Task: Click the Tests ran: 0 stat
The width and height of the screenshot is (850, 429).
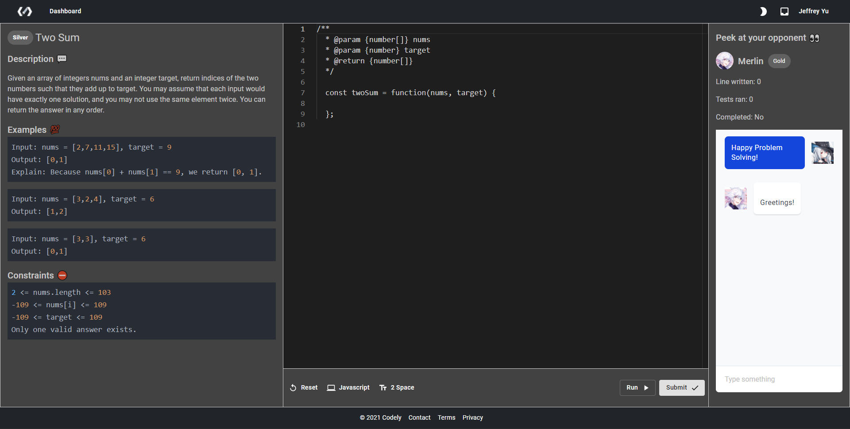Action: click(x=734, y=100)
